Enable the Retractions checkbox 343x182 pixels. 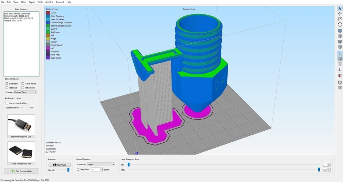[23, 88]
